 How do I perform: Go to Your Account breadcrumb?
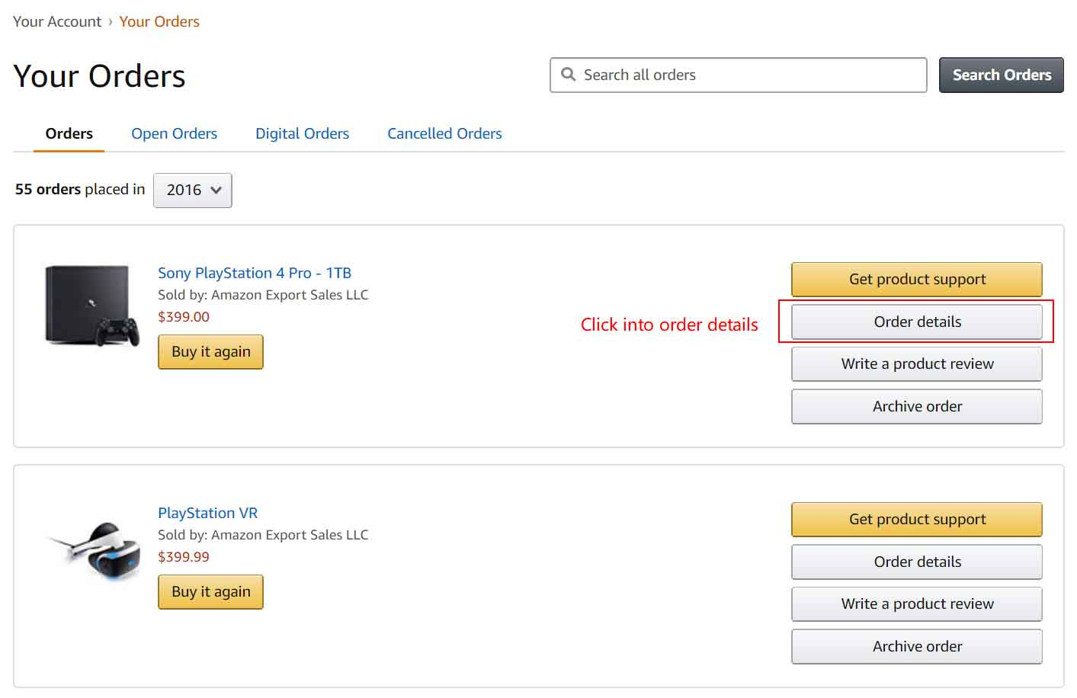[x=57, y=21]
